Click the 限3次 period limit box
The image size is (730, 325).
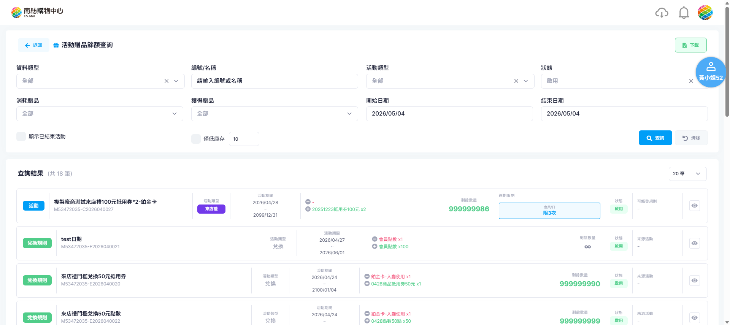click(x=549, y=211)
